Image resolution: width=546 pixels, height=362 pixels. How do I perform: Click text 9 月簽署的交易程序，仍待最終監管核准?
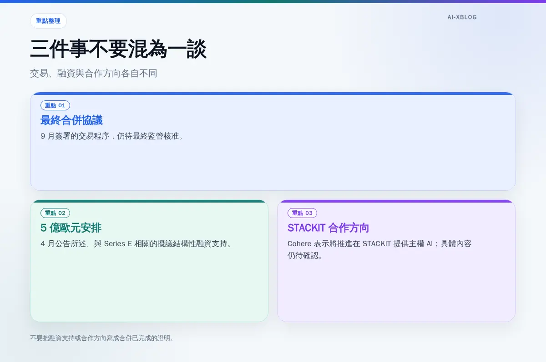112,136
